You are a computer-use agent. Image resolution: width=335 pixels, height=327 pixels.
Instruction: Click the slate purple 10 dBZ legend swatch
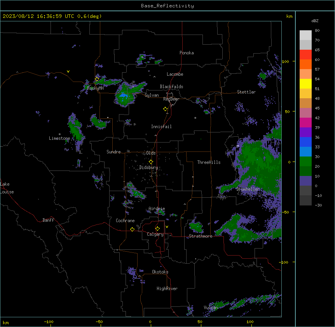(305, 181)
